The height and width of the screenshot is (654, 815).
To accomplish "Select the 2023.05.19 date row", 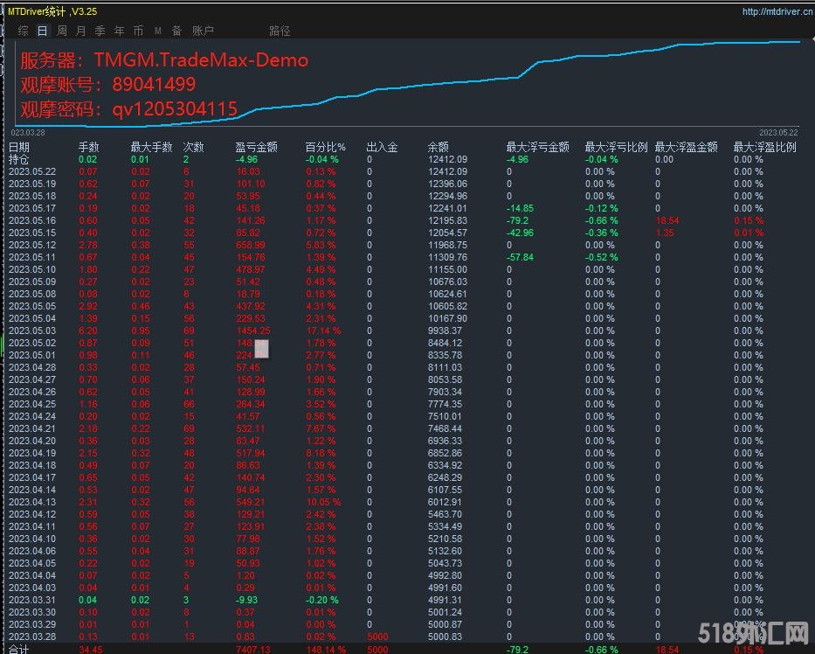I will pos(32,184).
